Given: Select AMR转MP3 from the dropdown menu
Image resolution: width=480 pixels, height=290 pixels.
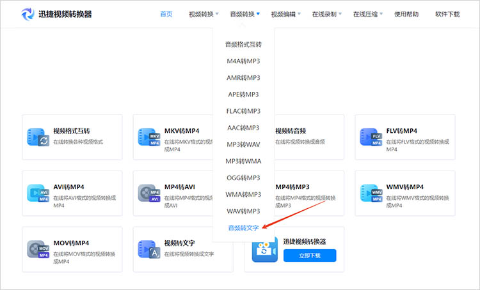Looking at the screenshot, I should click(243, 78).
